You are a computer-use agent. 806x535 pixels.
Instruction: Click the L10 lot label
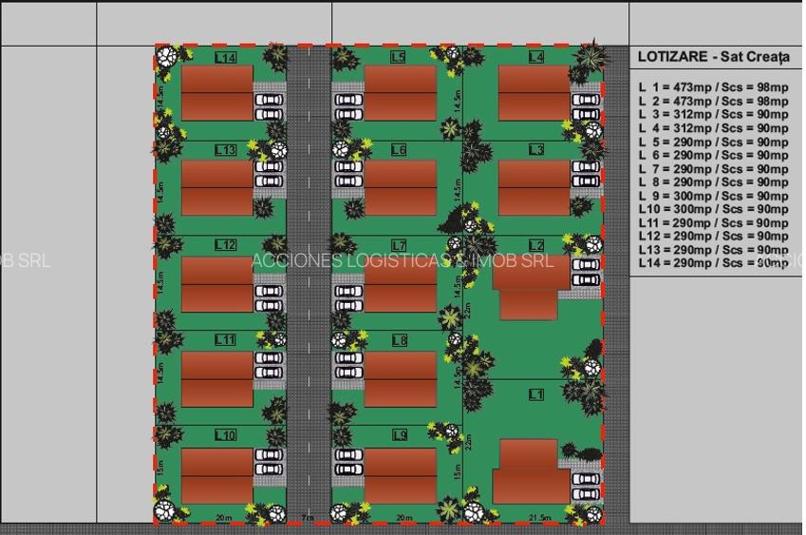(x=226, y=435)
